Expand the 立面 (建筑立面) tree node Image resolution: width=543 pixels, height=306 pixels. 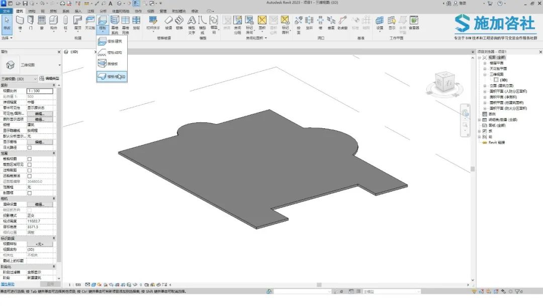[485, 86]
